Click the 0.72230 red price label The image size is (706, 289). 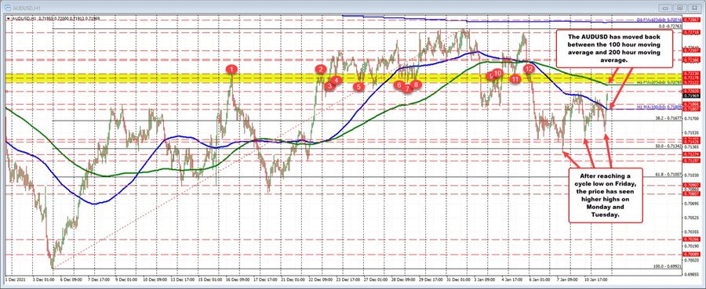point(693,73)
